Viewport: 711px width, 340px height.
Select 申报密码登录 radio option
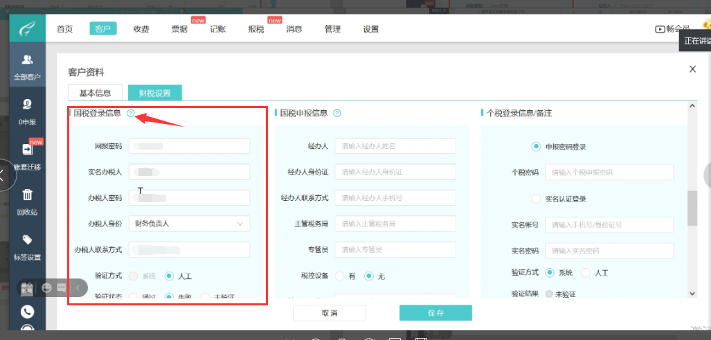click(x=536, y=147)
